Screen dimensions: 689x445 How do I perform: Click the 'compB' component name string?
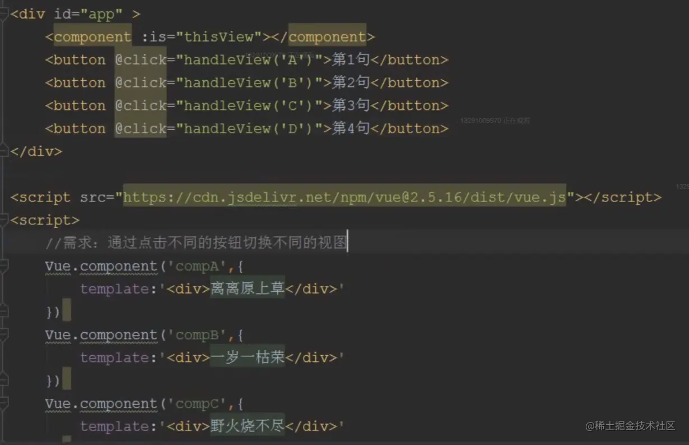tap(197, 335)
